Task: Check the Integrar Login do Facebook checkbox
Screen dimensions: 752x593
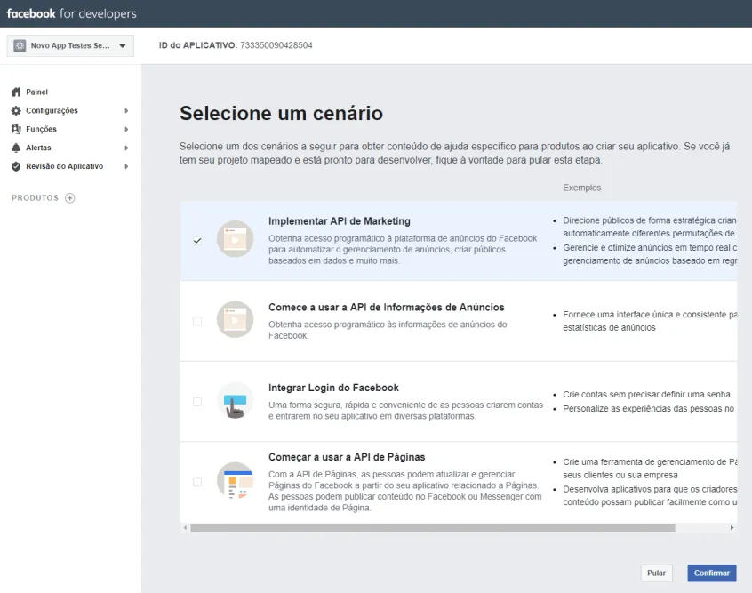Action: pyautogui.click(x=197, y=401)
